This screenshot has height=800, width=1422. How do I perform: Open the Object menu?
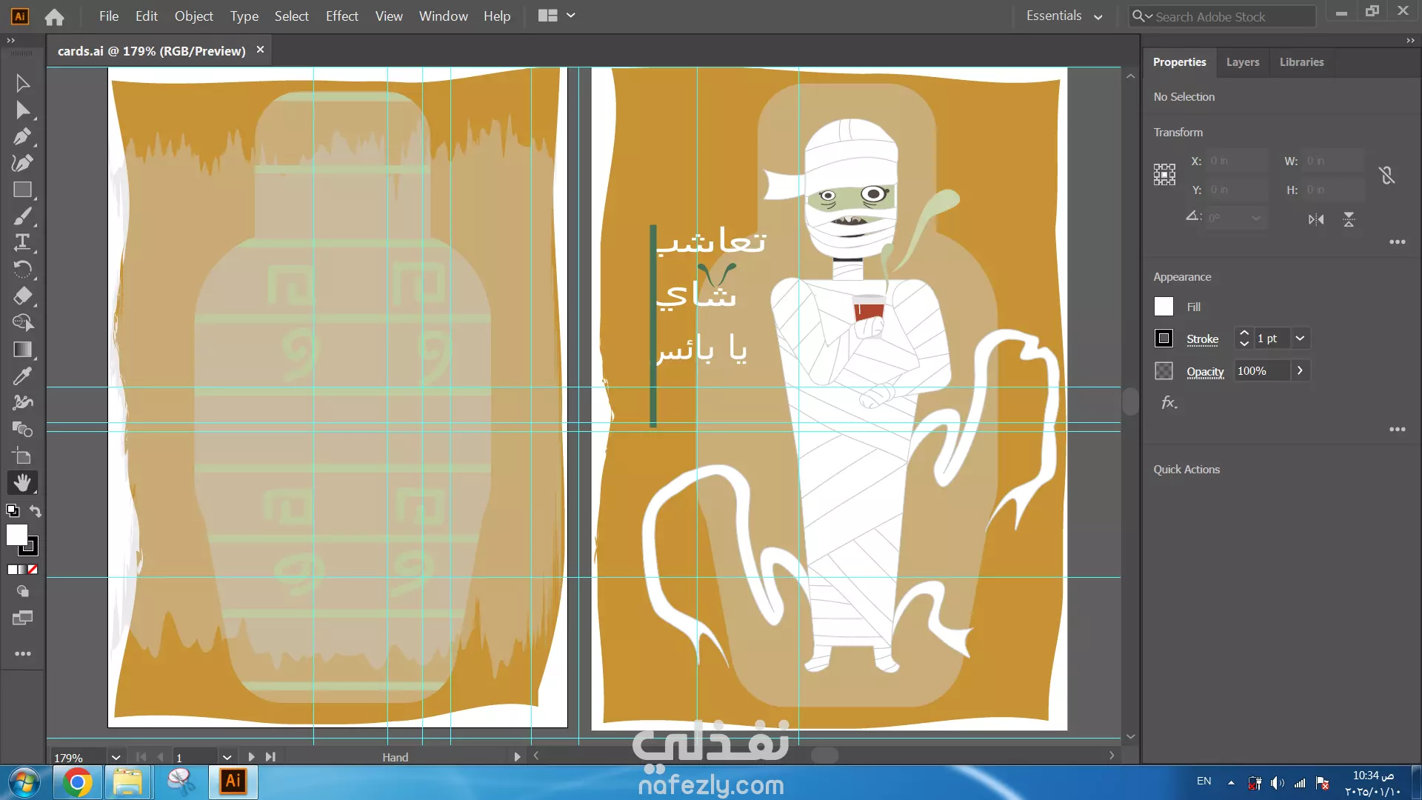194,16
